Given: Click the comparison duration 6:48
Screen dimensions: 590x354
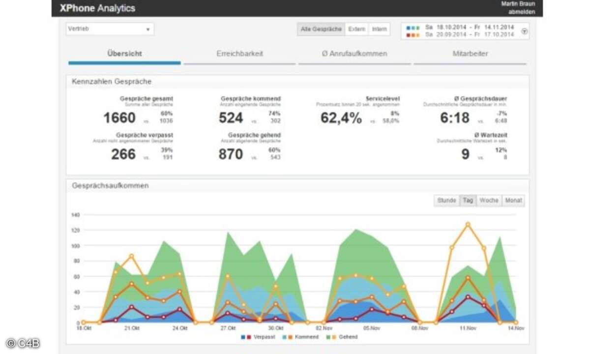Looking at the screenshot, I should [x=501, y=120].
